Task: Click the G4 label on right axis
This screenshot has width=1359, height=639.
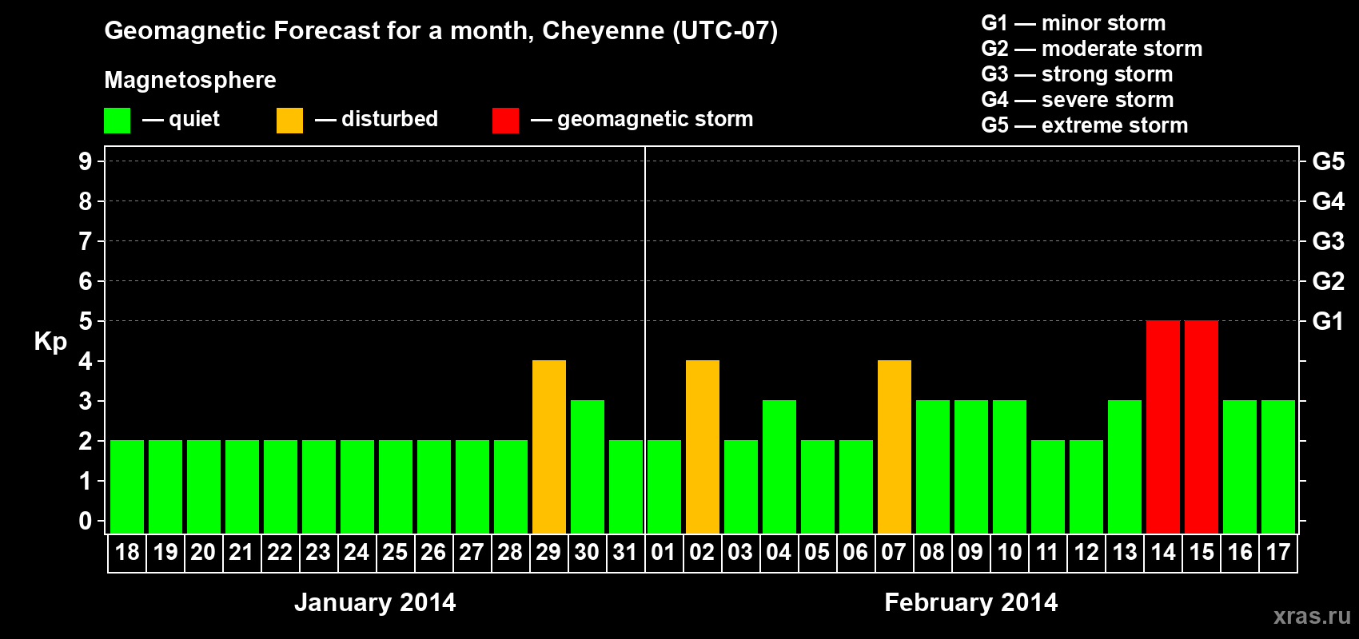Action: [1329, 201]
